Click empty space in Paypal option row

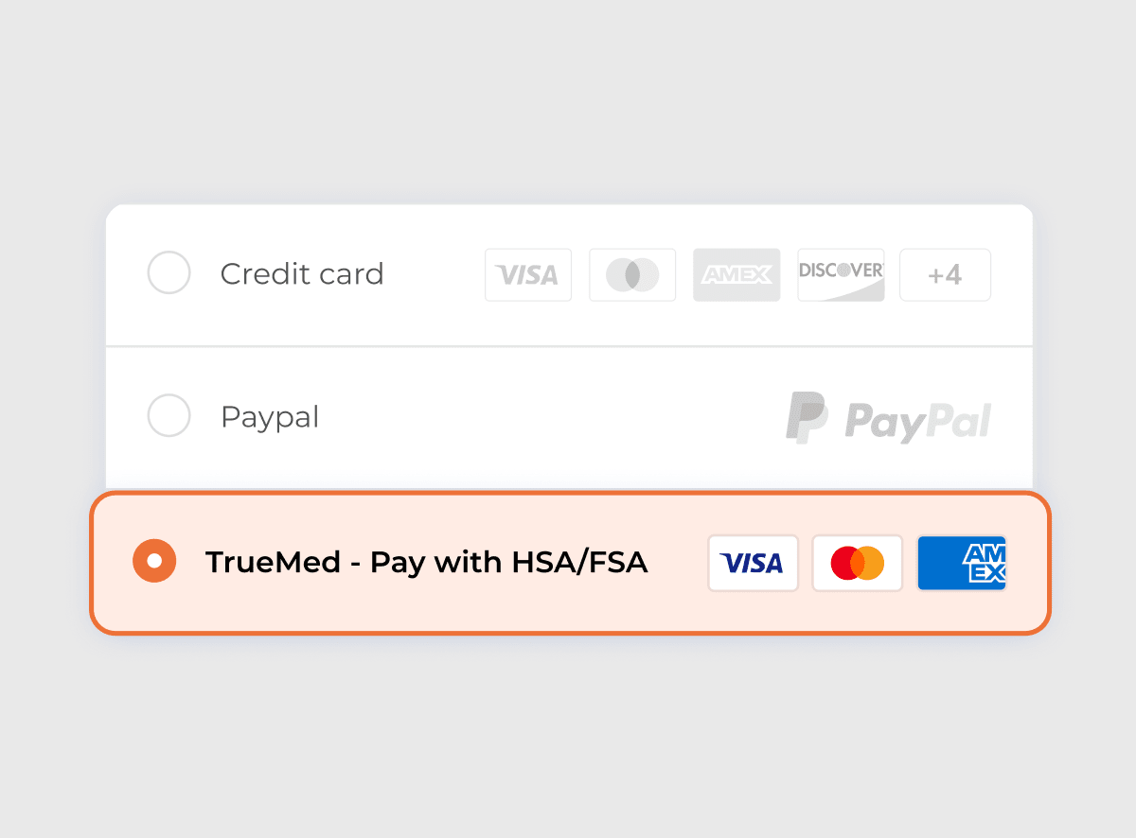click(x=549, y=417)
